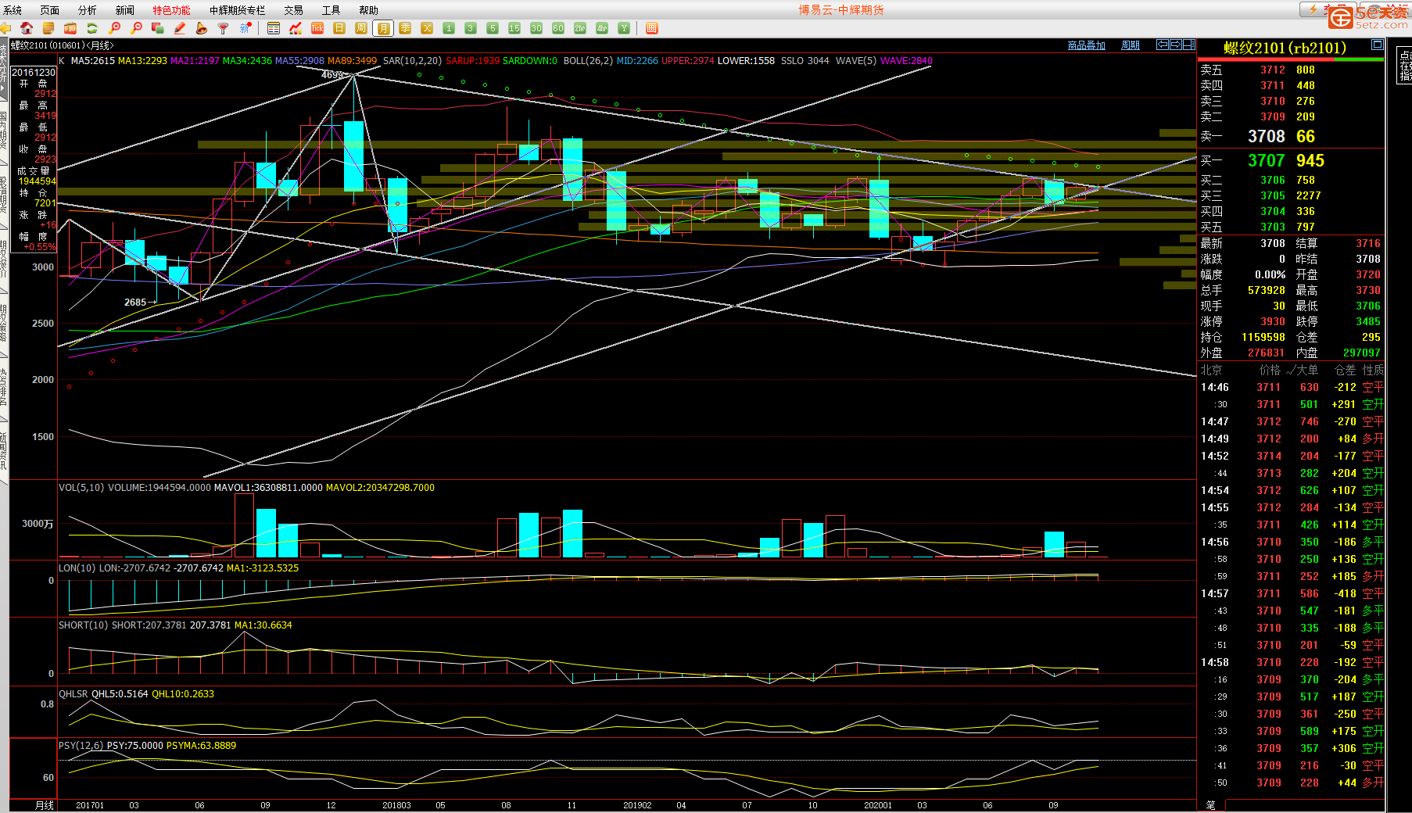Switch to quarterly 季 period
Screen dimensions: 1412x813
click(x=405, y=28)
